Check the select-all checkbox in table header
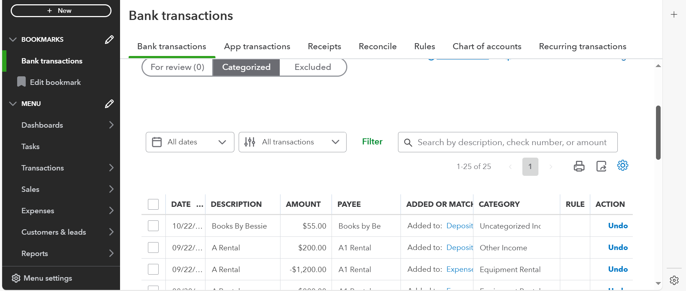This screenshot has width=686, height=291. 153,204
